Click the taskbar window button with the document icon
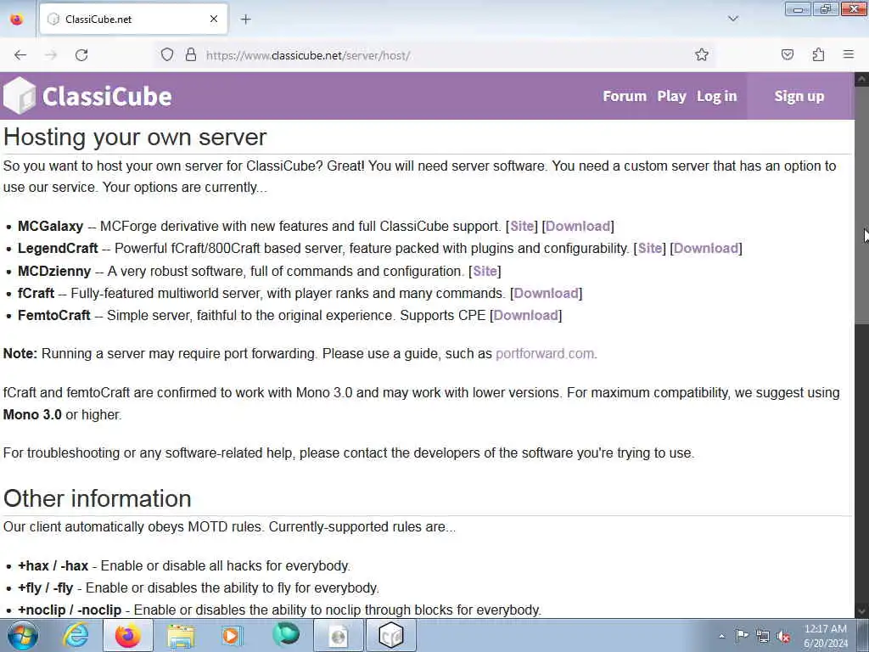This screenshot has width=869, height=652. point(338,635)
